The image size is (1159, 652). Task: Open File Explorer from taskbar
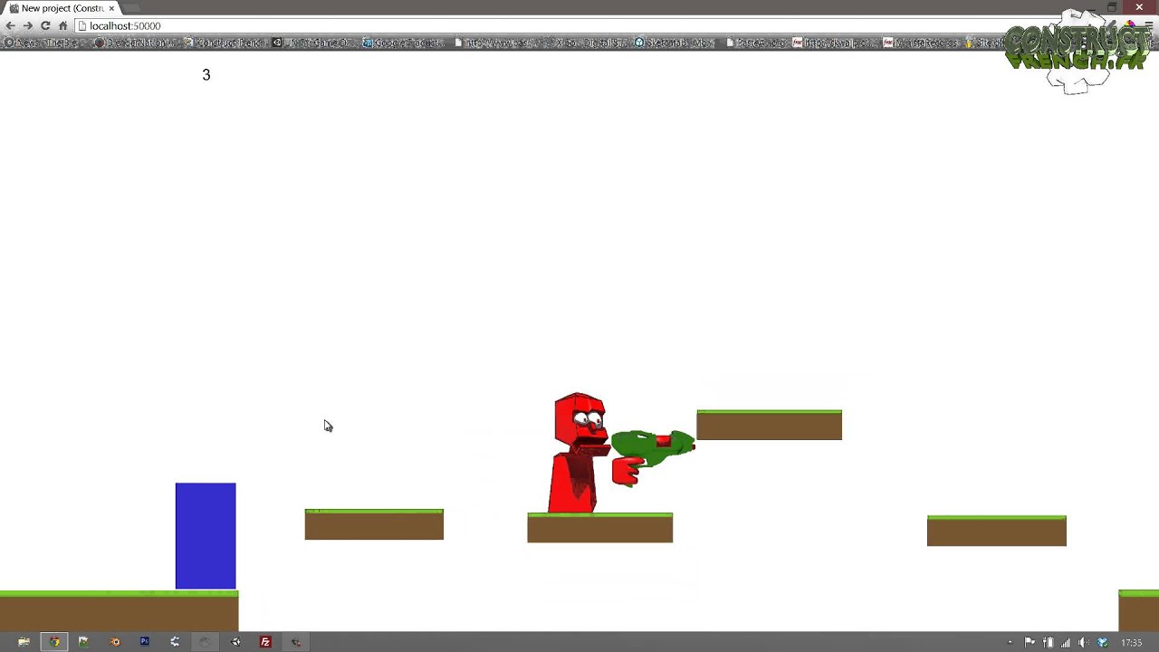point(24,642)
